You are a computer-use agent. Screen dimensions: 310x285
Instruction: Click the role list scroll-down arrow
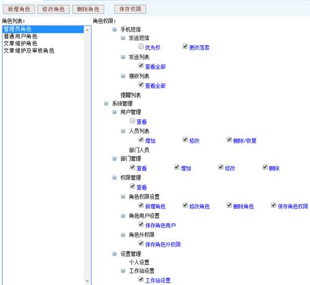pyautogui.click(x=87, y=281)
